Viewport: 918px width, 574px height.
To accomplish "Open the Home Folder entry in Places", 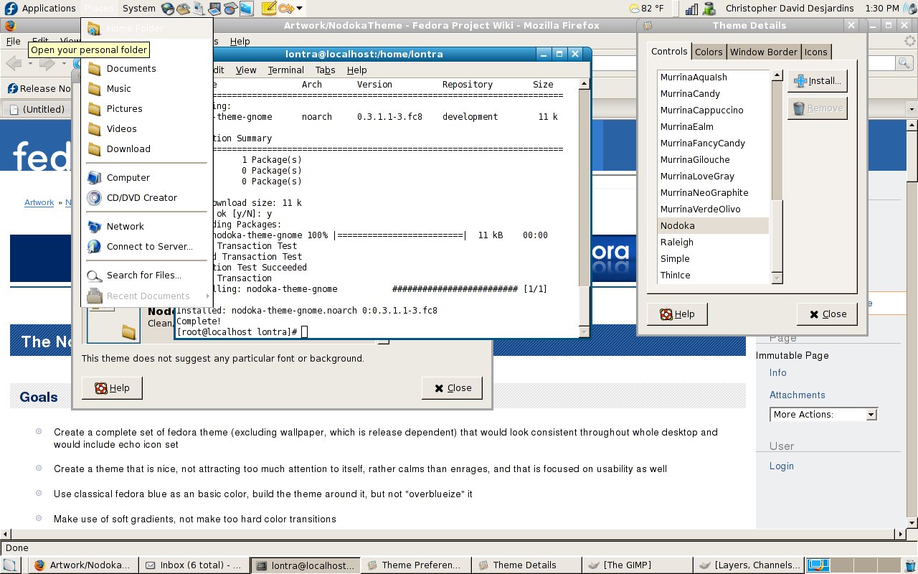I will 146,29.
